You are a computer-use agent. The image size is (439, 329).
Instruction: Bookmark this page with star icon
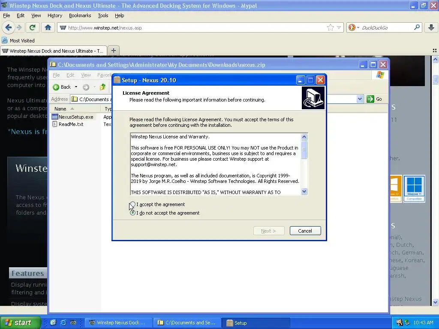[x=331, y=27]
